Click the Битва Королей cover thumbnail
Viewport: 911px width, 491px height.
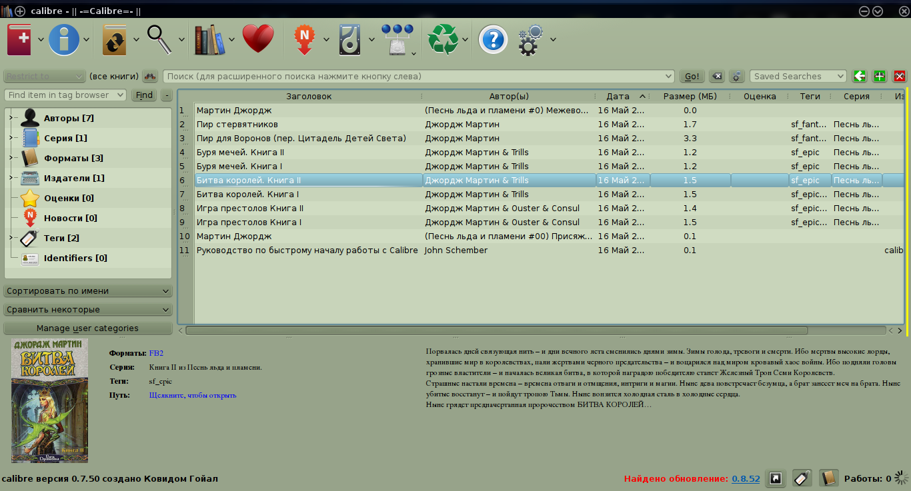(x=49, y=400)
